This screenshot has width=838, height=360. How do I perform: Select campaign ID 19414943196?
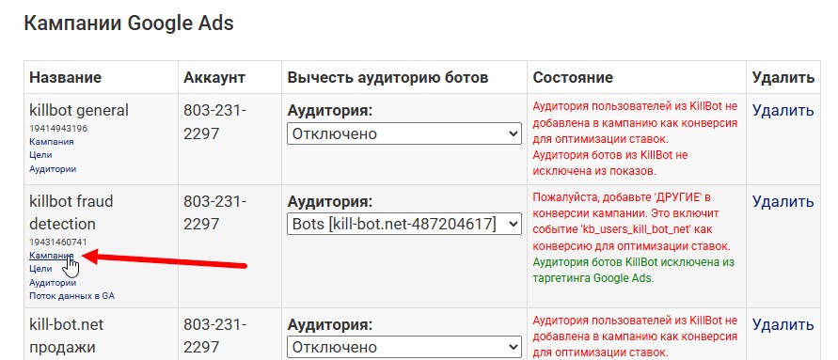[58, 128]
